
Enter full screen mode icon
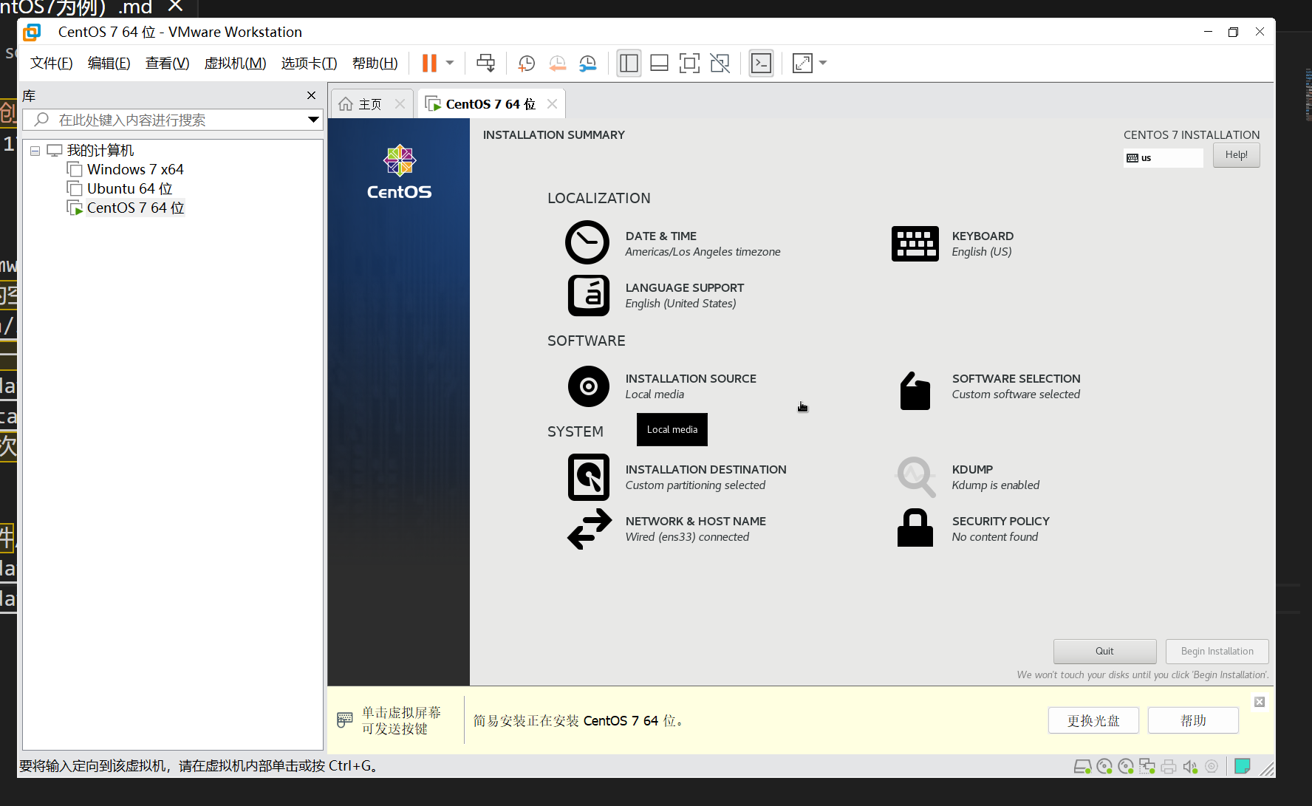coord(689,64)
